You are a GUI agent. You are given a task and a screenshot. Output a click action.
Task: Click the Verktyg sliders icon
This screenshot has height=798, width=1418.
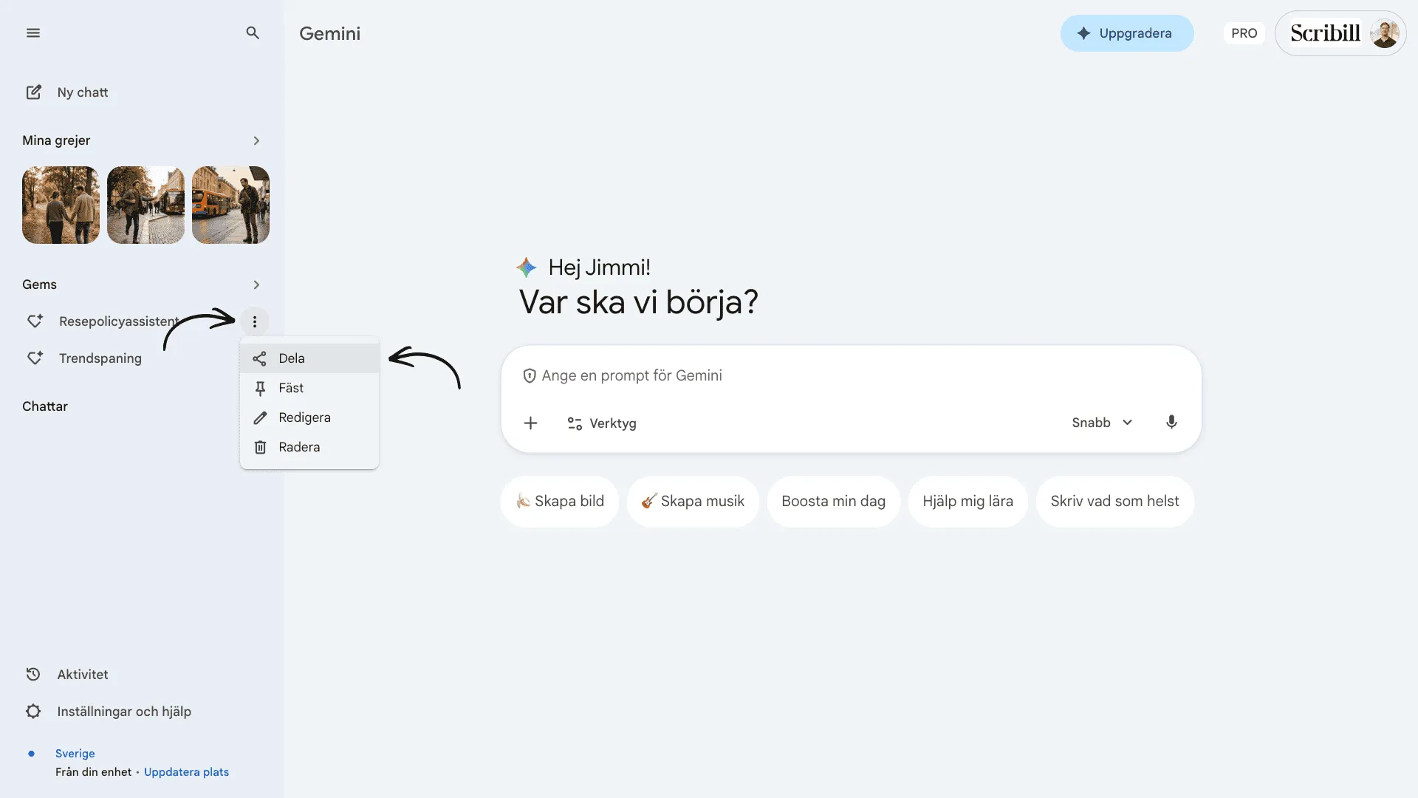click(x=575, y=423)
